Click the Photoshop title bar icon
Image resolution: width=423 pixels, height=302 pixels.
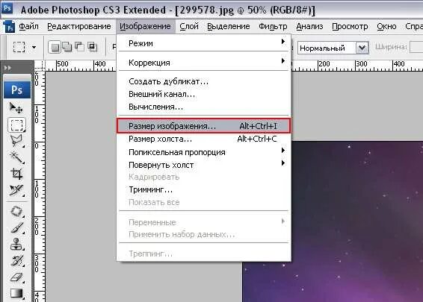7,8
